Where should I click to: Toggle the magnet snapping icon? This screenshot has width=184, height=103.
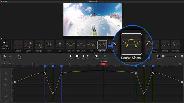tap(9, 63)
